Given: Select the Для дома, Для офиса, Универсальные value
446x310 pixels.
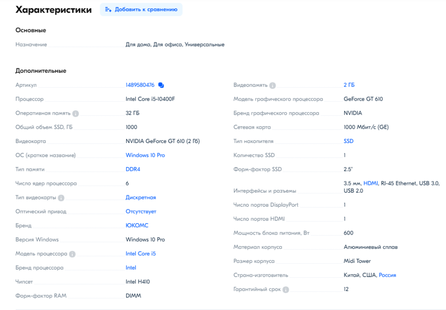Looking at the screenshot, I should click(x=175, y=44).
